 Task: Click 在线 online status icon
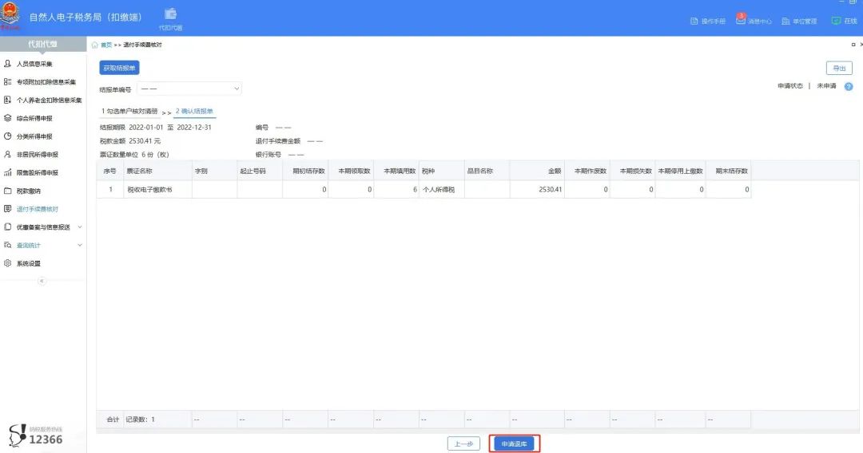(836, 20)
